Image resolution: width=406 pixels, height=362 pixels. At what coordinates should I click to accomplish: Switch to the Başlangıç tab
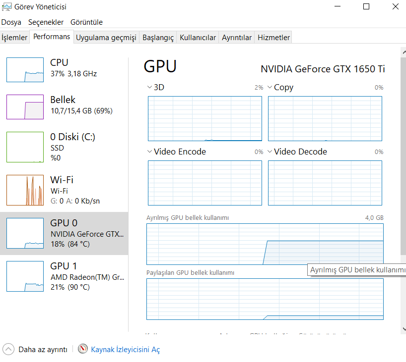coord(158,38)
